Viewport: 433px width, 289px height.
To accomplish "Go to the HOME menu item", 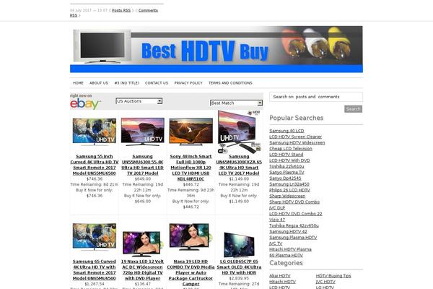I will (78, 83).
